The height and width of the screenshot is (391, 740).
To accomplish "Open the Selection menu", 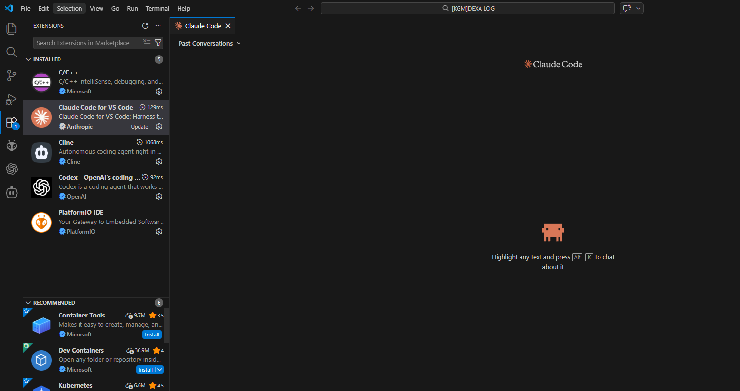I will pyautogui.click(x=69, y=8).
